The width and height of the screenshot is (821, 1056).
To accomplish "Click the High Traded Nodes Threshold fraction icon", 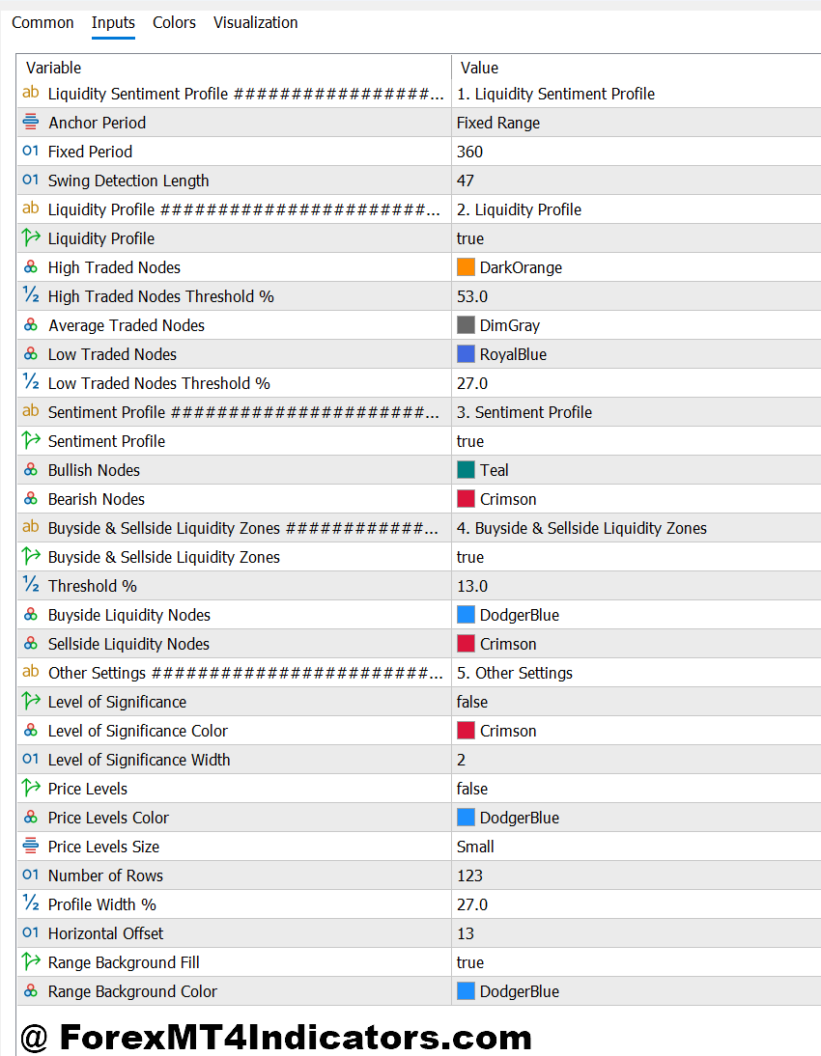I will pos(31,295).
